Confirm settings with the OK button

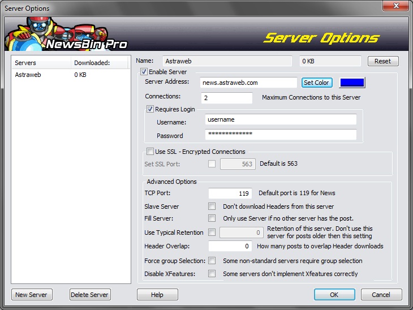[334, 295]
